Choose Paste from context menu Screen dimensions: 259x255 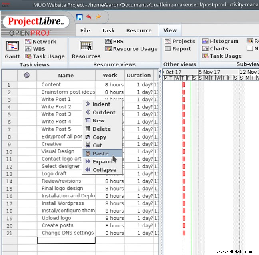pyautogui.click(x=102, y=153)
